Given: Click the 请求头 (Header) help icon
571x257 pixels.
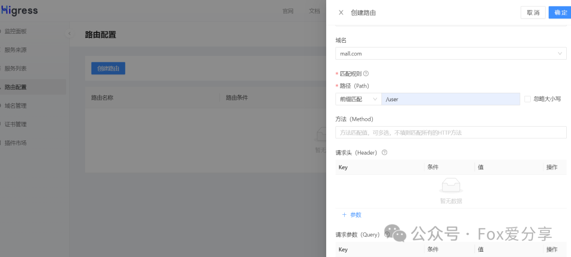Looking at the screenshot, I should coord(384,153).
